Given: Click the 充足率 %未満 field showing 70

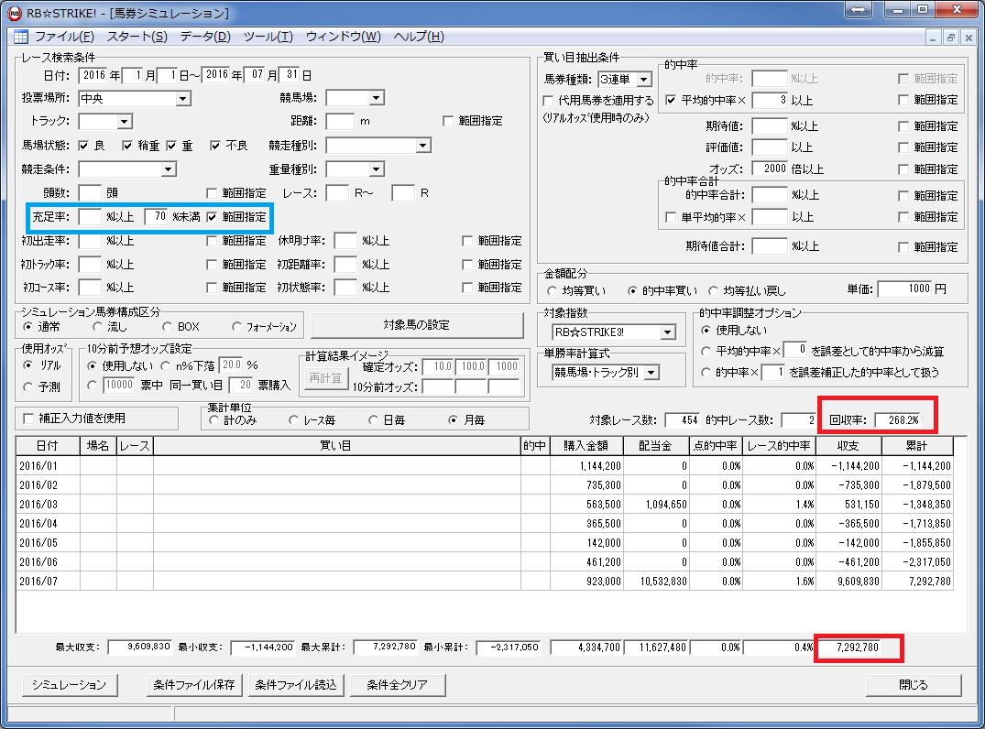Looking at the screenshot, I should point(156,217).
